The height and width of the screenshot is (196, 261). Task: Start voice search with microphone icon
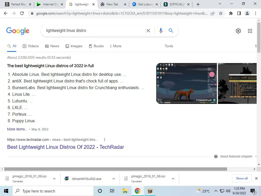pyautogui.click(x=161, y=31)
